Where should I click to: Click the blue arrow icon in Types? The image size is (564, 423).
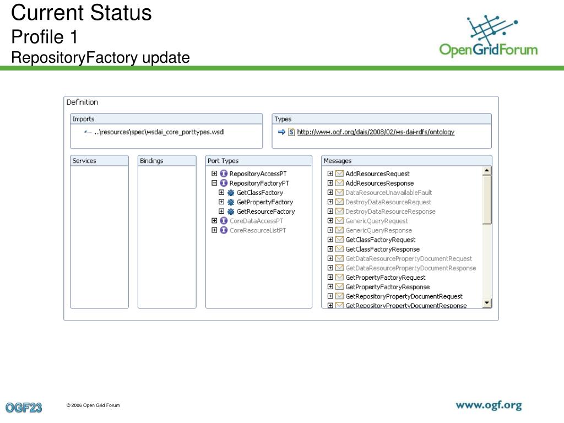tap(281, 132)
